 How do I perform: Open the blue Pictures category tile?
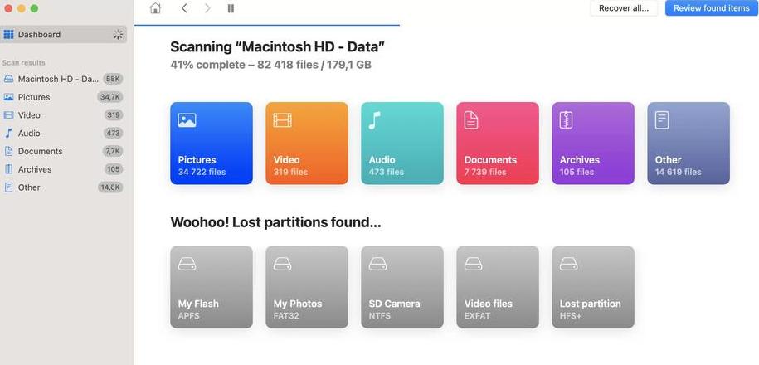(212, 144)
